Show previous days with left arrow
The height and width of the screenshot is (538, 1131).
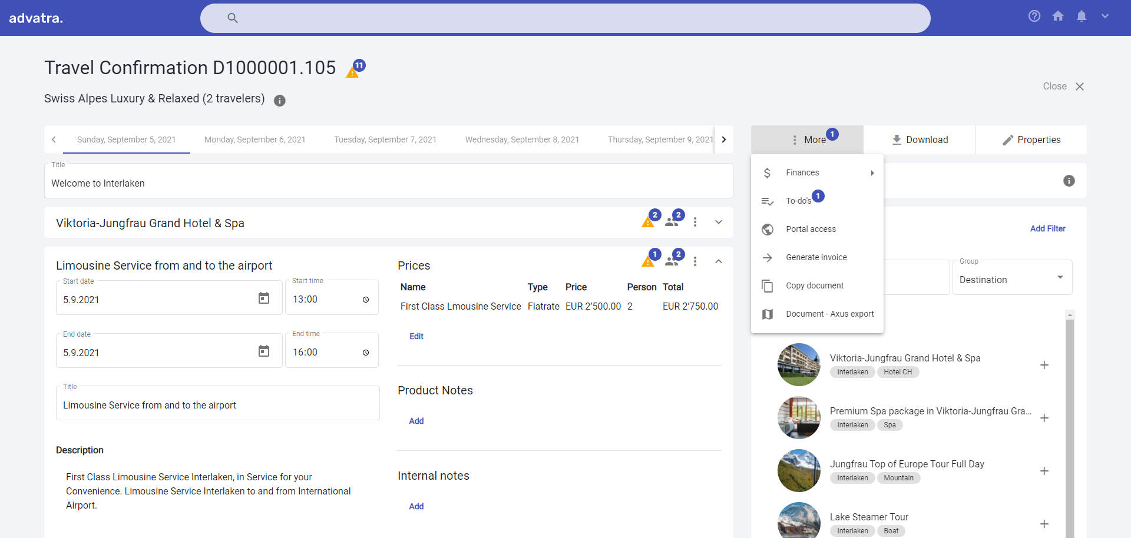(x=54, y=140)
